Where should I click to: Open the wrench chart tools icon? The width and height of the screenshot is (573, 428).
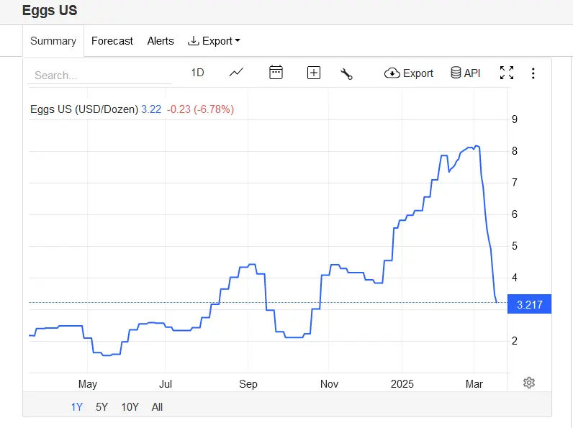tap(346, 73)
